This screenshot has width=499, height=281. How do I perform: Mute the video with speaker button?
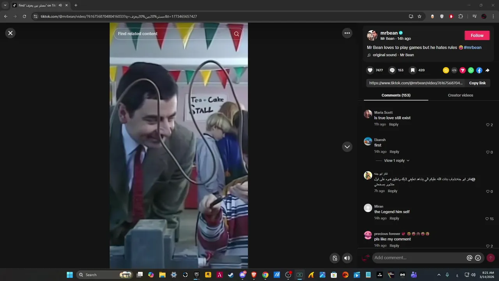(x=347, y=258)
